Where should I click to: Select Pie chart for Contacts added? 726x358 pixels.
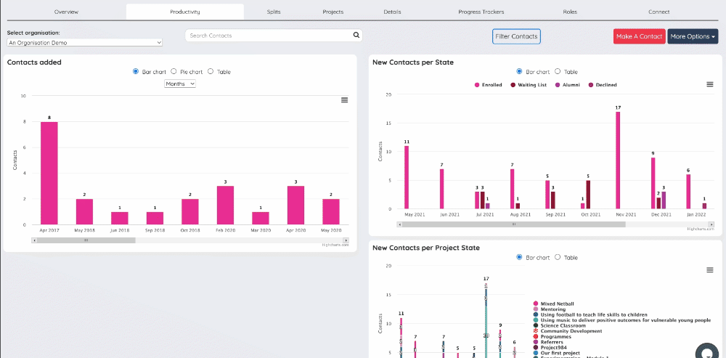point(174,71)
